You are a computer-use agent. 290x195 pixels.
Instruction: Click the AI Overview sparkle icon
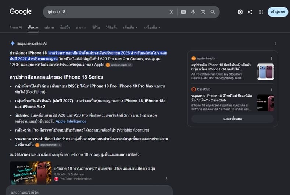pos(12,43)
